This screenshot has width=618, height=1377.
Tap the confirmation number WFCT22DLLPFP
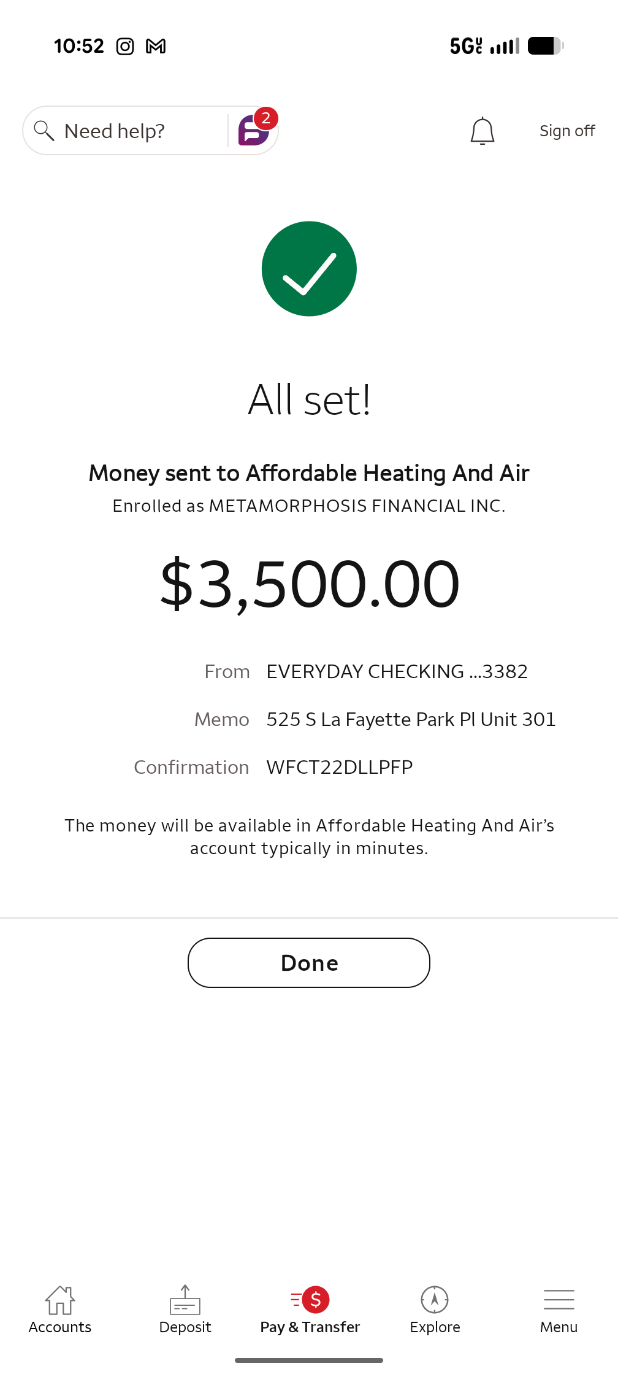click(x=340, y=767)
